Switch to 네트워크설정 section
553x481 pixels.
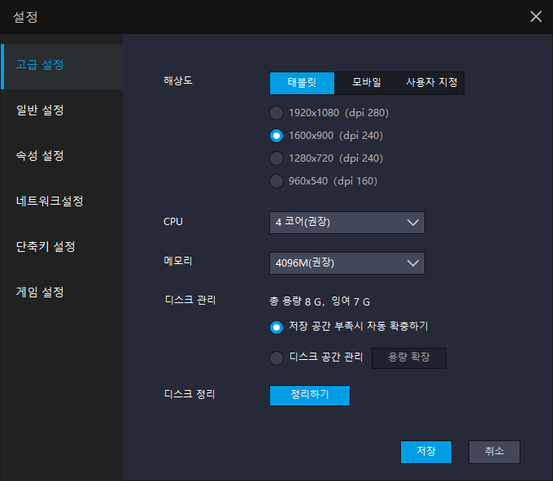[x=61, y=201]
